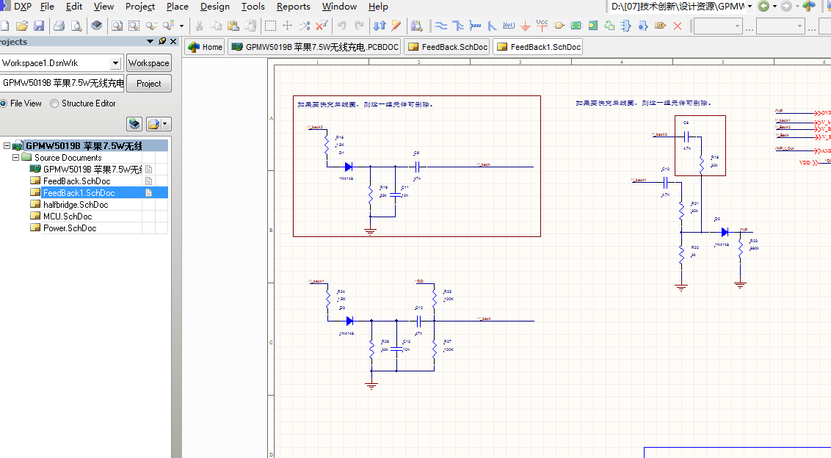Click the Workspace button
Image resolution: width=831 pixels, height=458 pixels.
[x=149, y=63]
